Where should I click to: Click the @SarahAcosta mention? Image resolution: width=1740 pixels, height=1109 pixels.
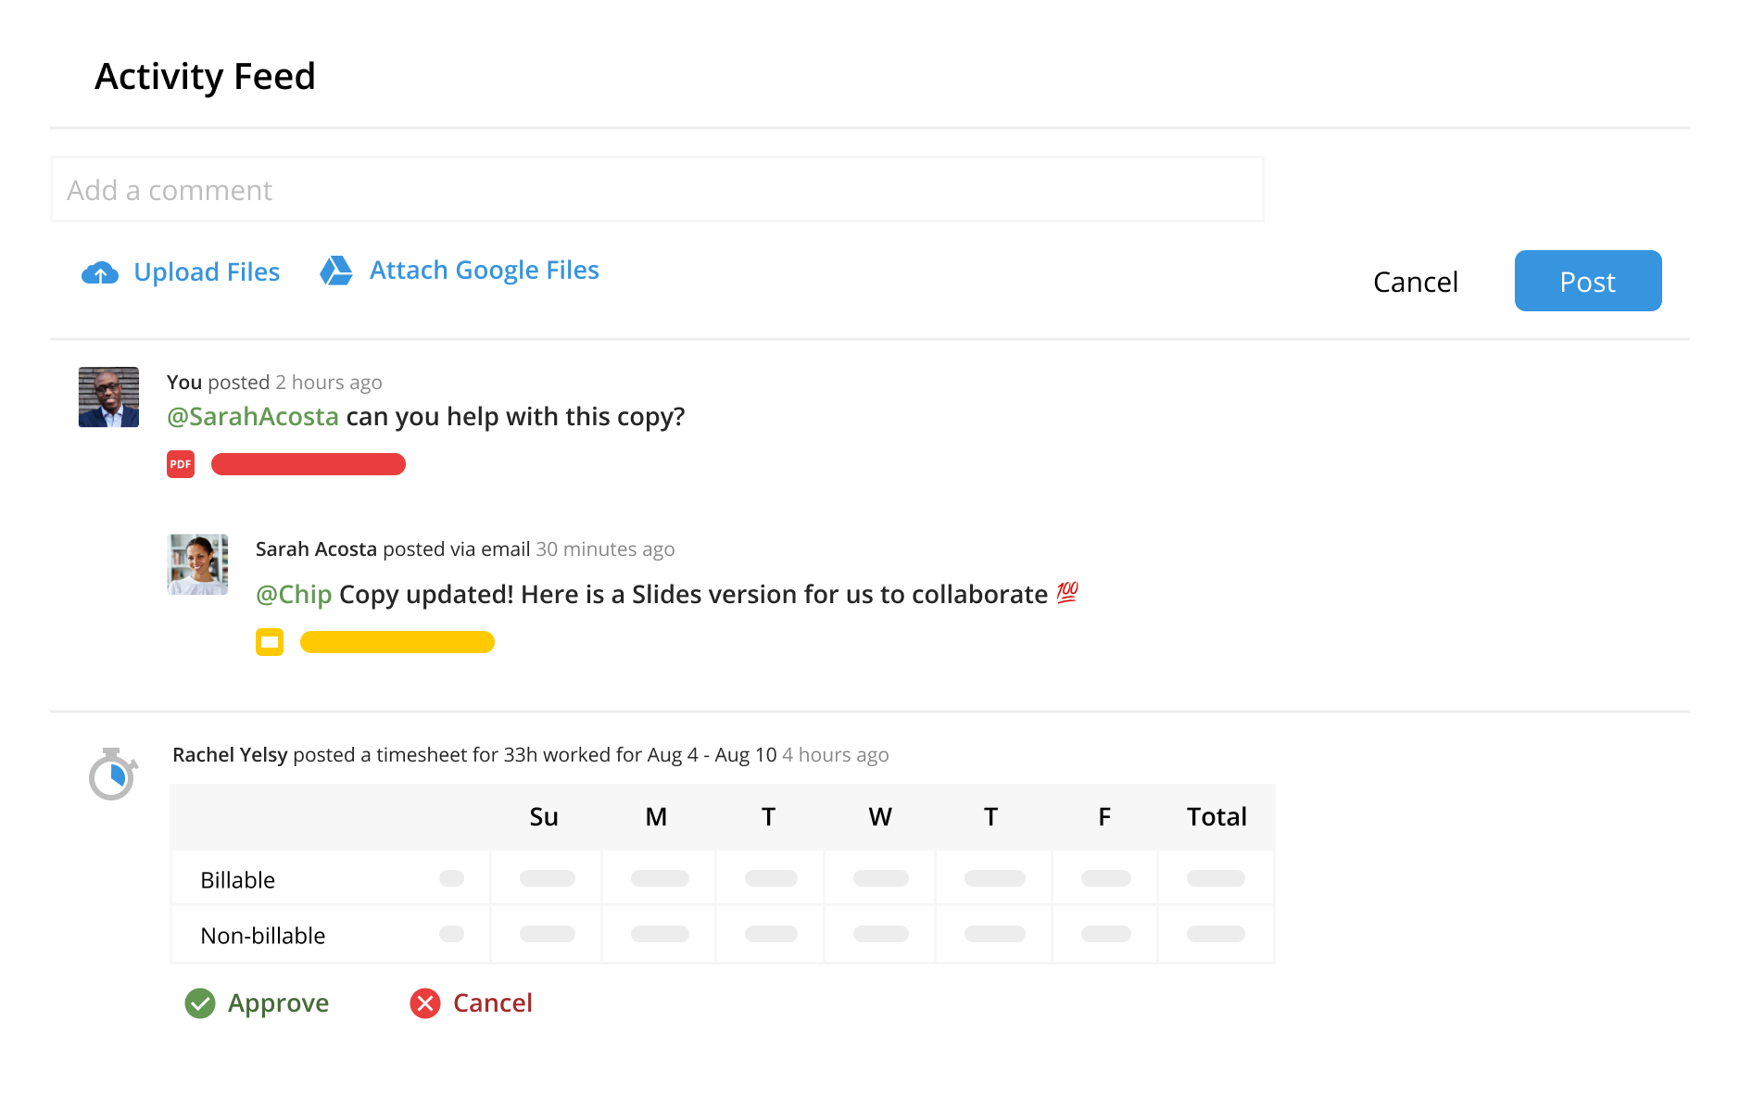tap(253, 417)
